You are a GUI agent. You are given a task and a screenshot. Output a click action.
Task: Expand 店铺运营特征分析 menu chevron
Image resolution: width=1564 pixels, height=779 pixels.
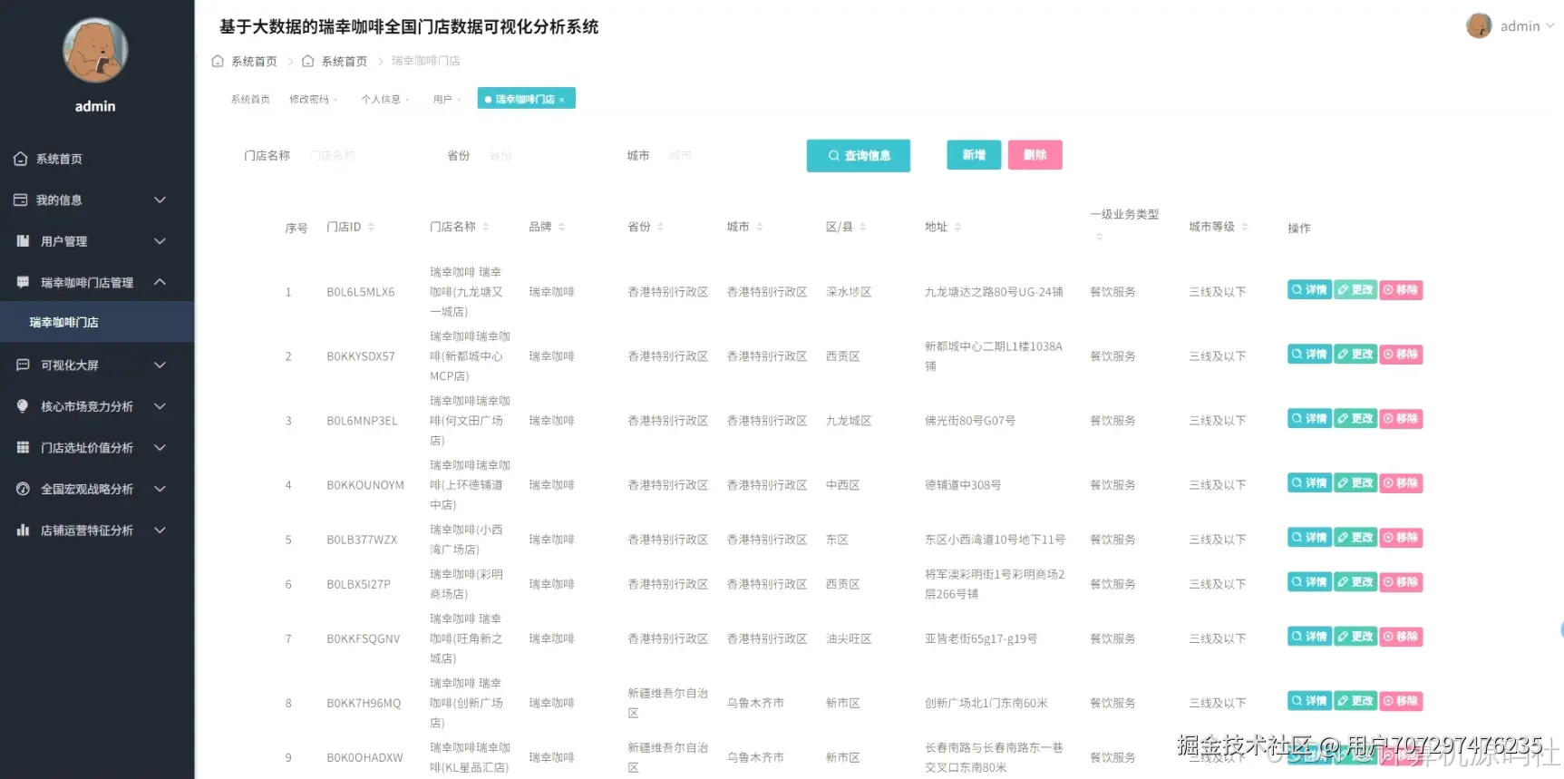[160, 530]
